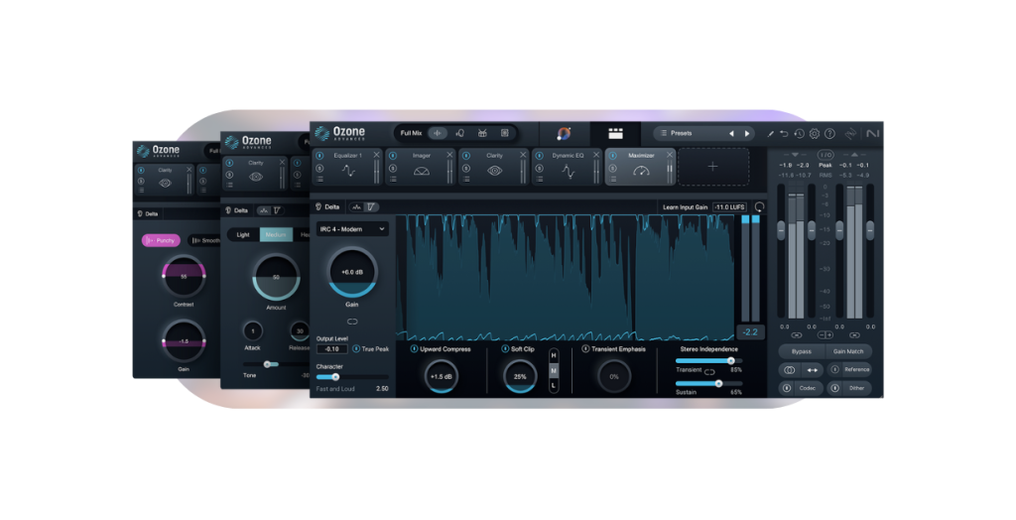The width and height of the screenshot is (1016, 520).
Task: Select Soft Clip H setting
Action: pos(554,356)
